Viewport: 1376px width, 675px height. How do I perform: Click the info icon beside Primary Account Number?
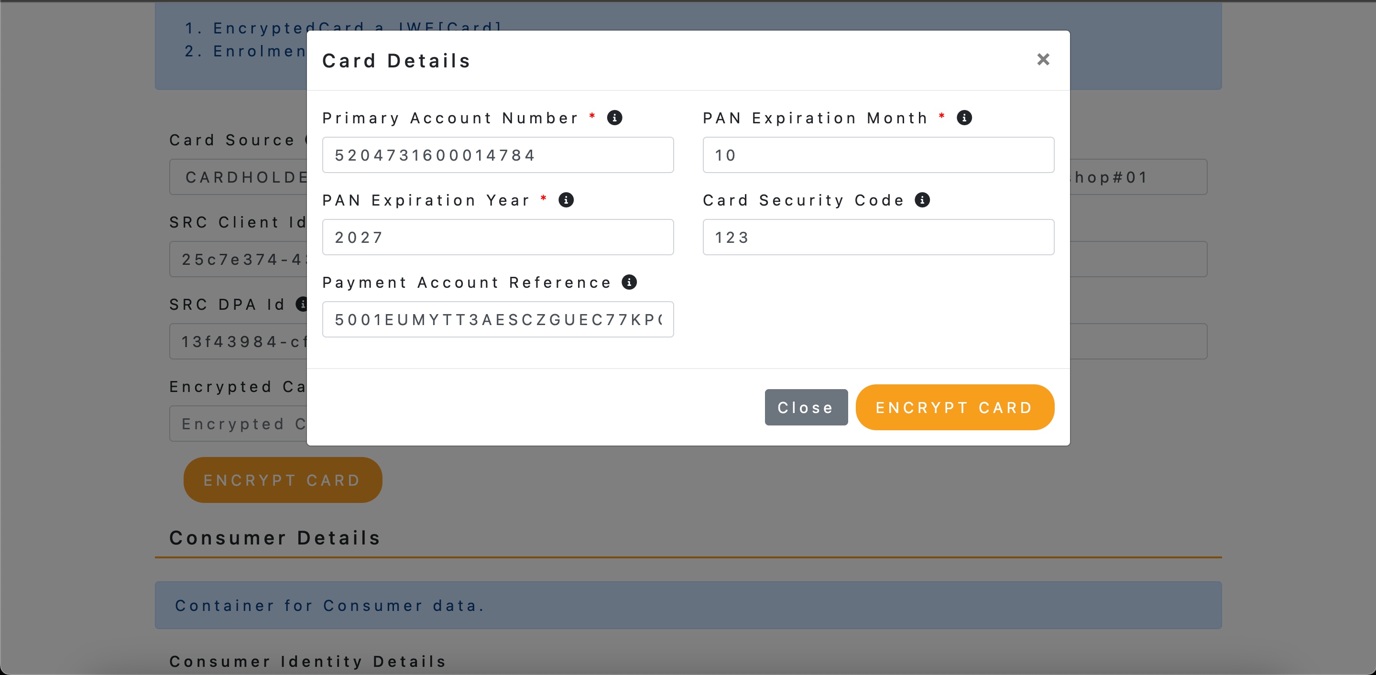[615, 118]
